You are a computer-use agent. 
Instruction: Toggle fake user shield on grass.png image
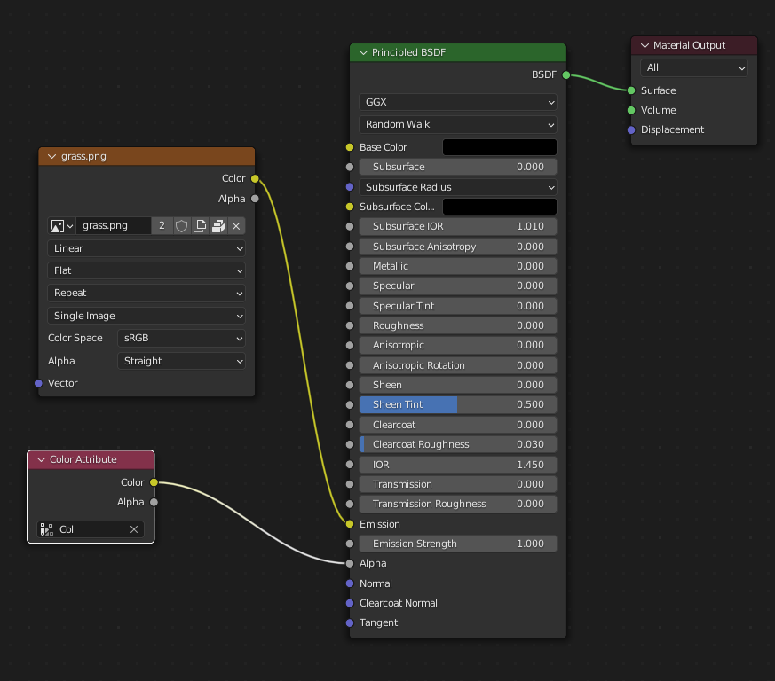pyautogui.click(x=181, y=226)
